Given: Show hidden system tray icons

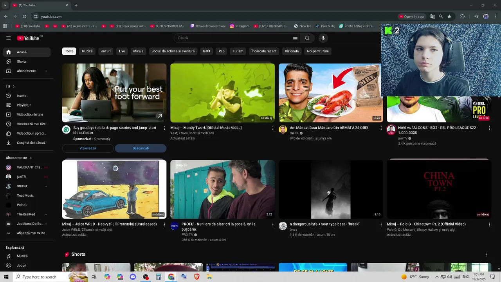Looking at the screenshot, I should [x=437, y=277].
